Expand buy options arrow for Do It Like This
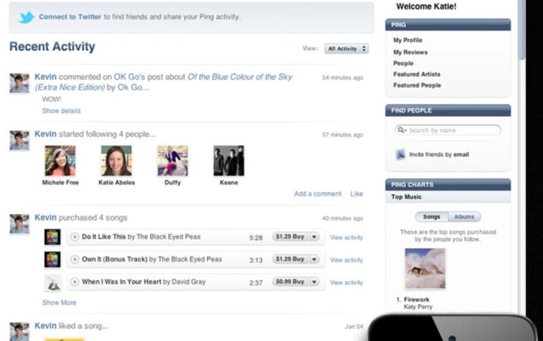 click(314, 237)
